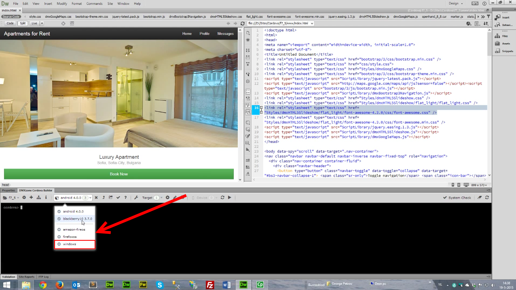Image resolution: width=516 pixels, height=290 pixels.
Task: Click the platform export icon
Action: [x=111, y=198]
